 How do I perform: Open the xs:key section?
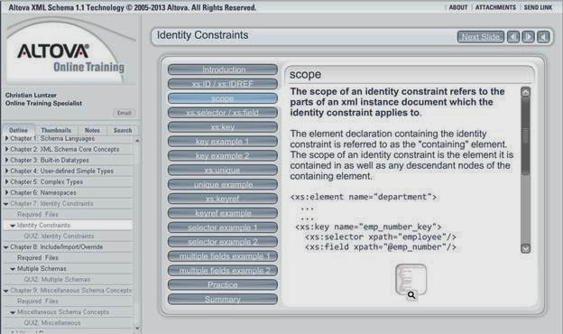[x=223, y=126]
